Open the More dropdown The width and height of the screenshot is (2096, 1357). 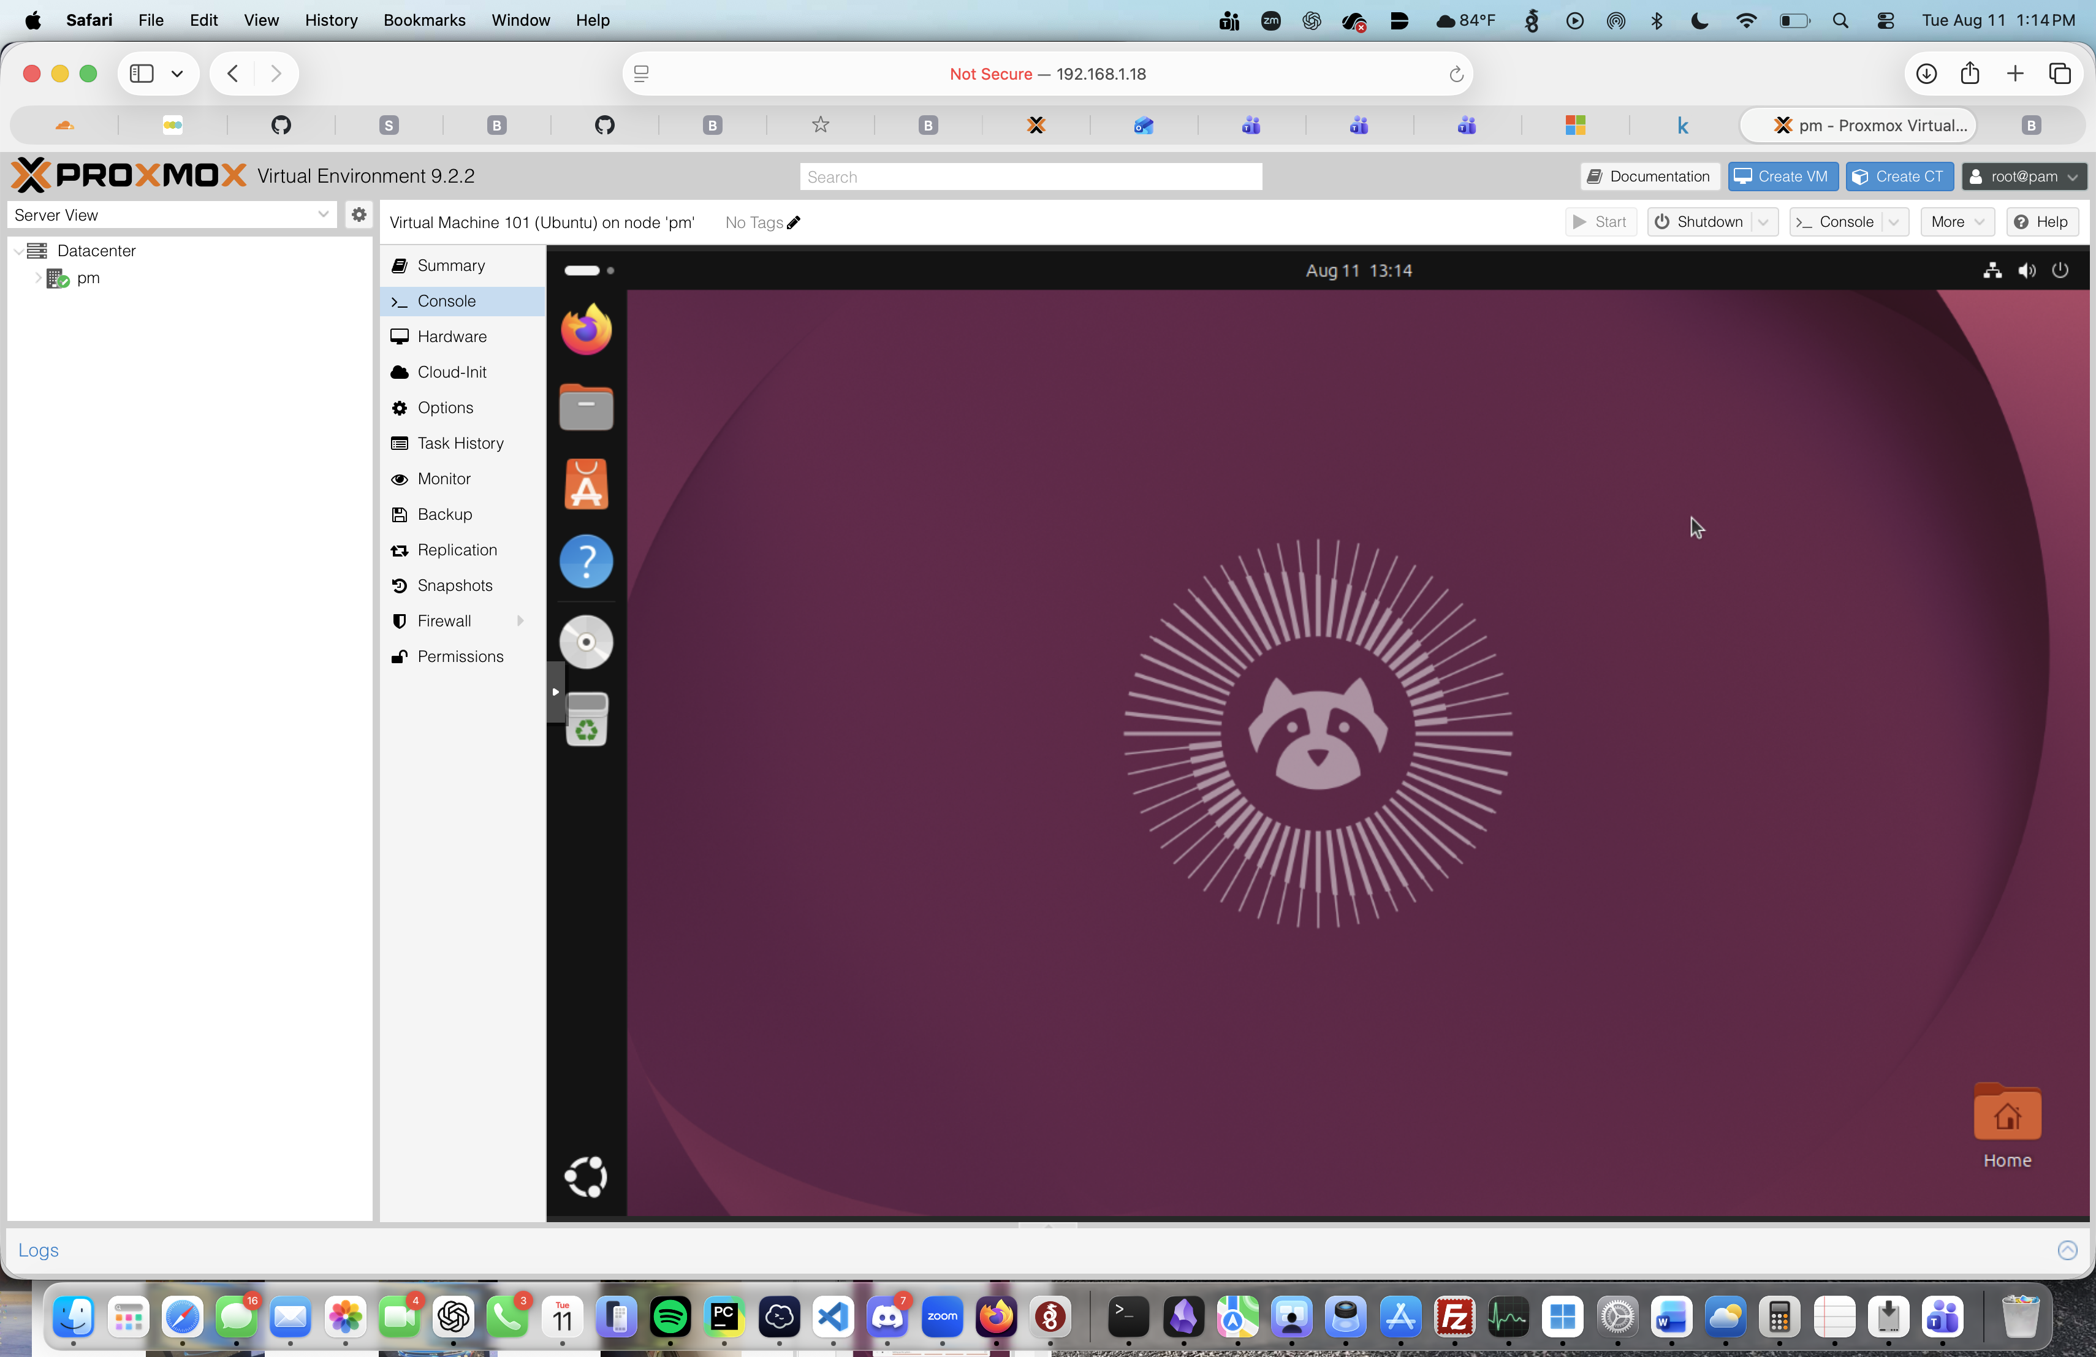point(1956,222)
